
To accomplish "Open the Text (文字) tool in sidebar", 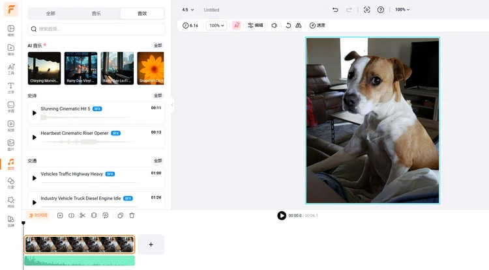I will 10,87.
